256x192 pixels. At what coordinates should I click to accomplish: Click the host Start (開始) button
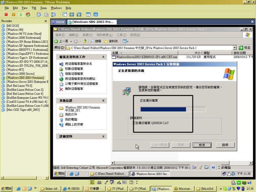pos(6,188)
